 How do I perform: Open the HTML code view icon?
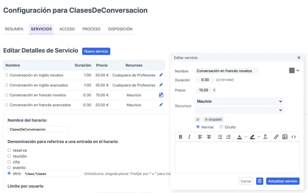click(294, 137)
